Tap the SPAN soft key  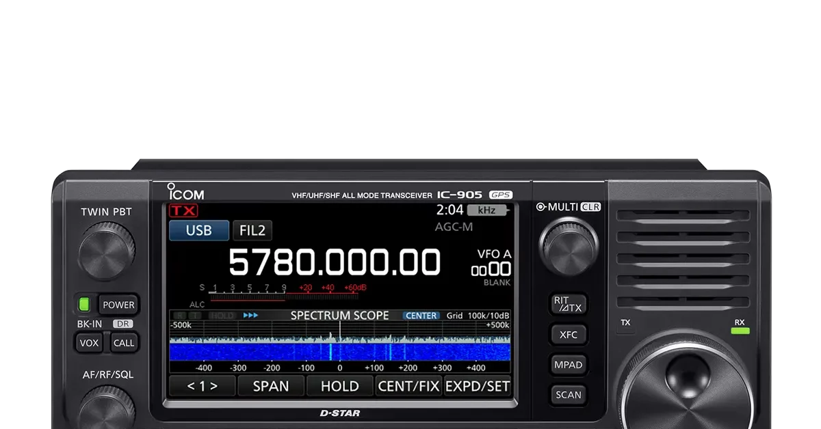pos(271,386)
